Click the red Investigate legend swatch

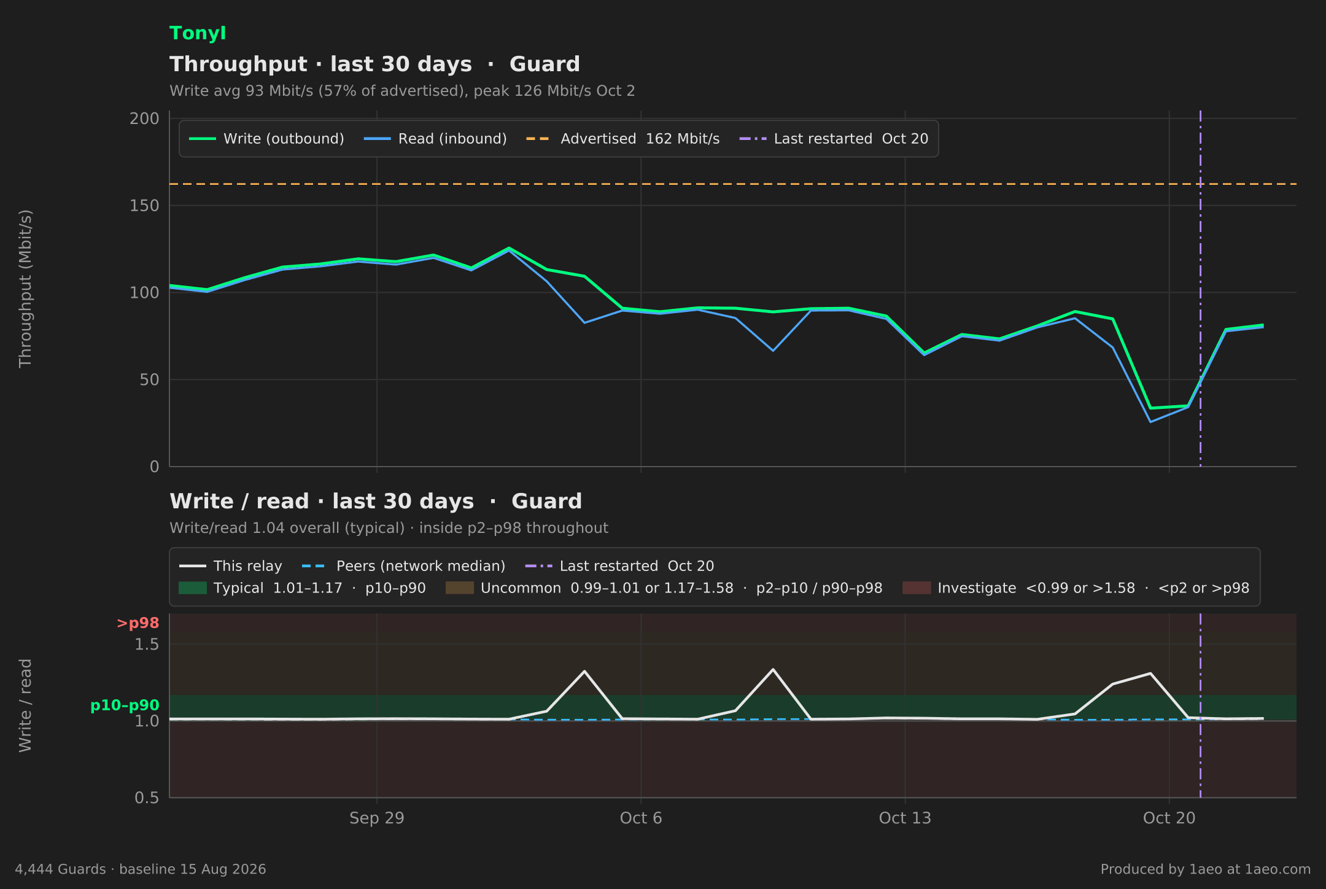917,588
